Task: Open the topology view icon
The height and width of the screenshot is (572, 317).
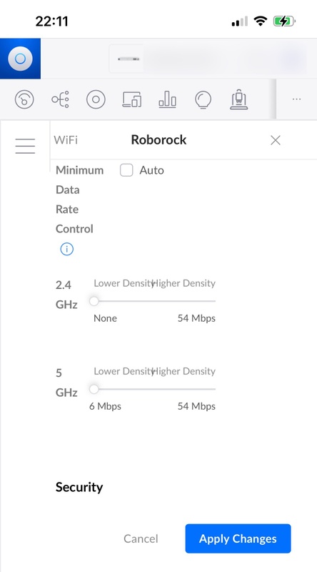Action: tap(60, 99)
